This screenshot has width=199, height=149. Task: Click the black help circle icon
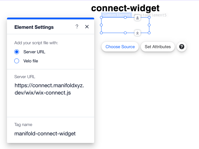pyautogui.click(x=182, y=47)
